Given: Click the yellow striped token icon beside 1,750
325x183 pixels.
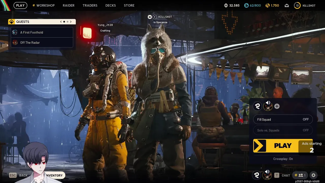Looking at the screenshot, I should coord(267,5).
